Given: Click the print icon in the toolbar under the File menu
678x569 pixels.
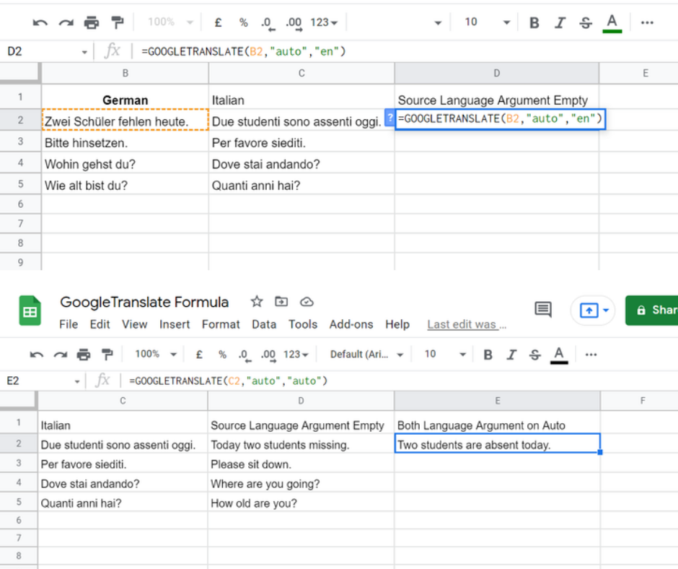Looking at the screenshot, I should 84,355.
